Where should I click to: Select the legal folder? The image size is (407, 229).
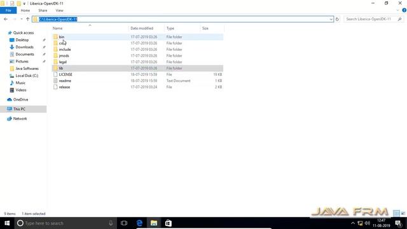point(137,62)
